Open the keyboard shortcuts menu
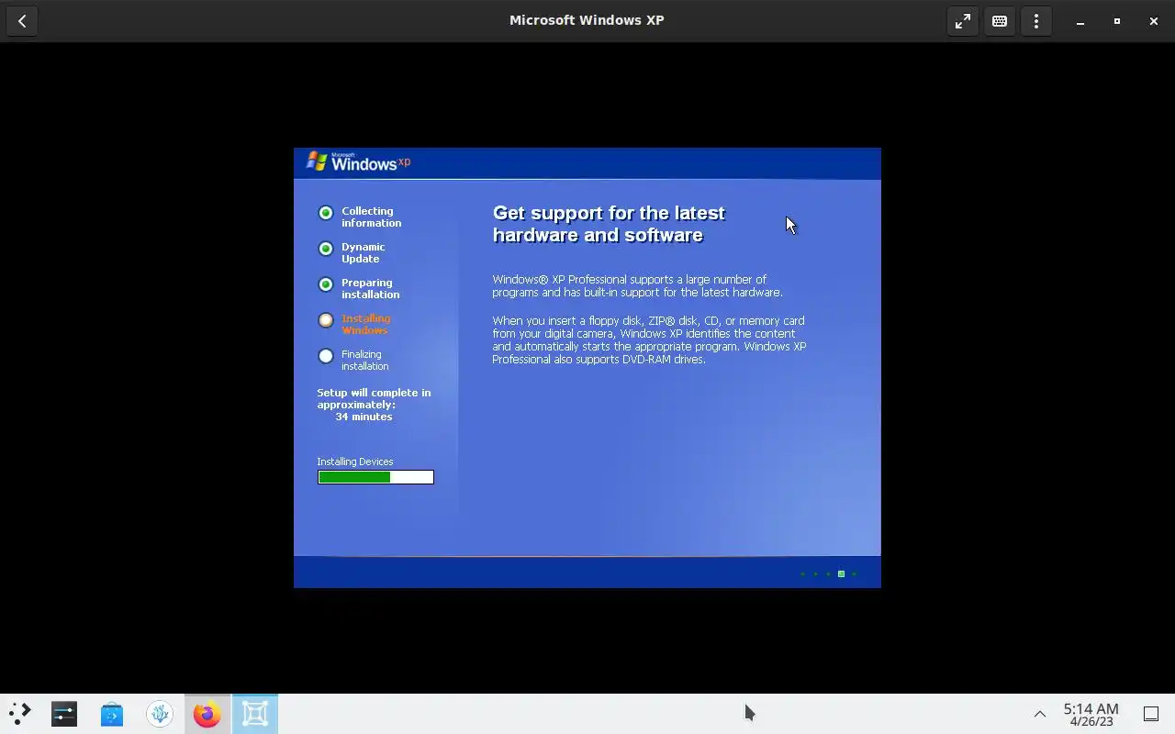 click(1000, 20)
